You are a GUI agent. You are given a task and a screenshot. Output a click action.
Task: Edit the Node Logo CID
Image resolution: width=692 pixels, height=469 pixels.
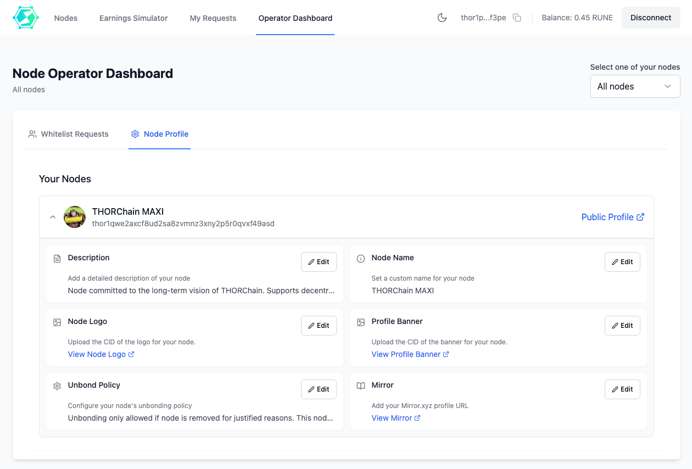(319, 326)
